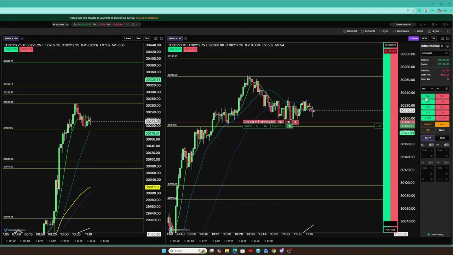Screen dimensions: 453x255
Task: Close the -32 QTY position with X
Action: tap(295, 122)
